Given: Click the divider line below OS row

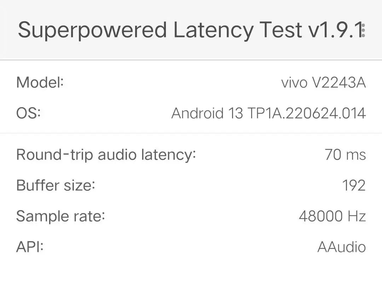Looking at the screenshot, I should 191,133.
